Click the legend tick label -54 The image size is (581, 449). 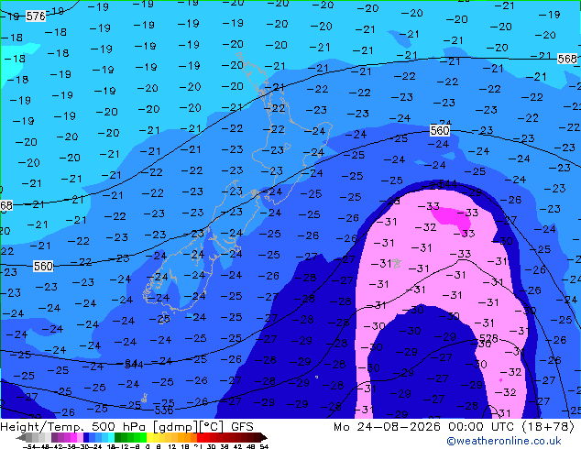pyautogui.click(x=29, y=446)
